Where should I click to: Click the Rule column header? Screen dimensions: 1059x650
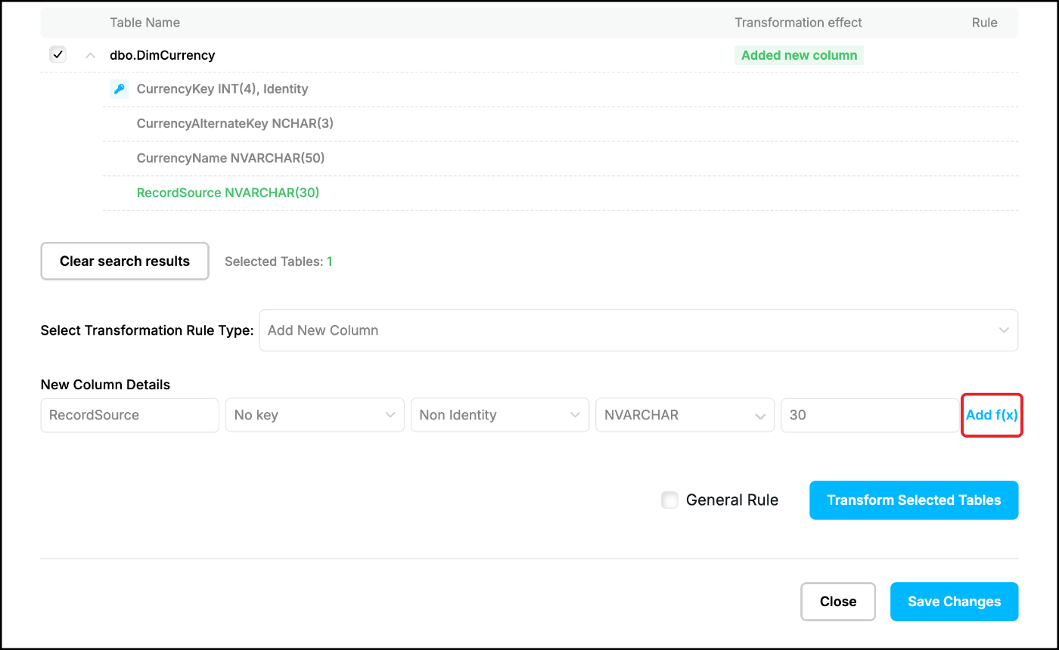(985, 23)
